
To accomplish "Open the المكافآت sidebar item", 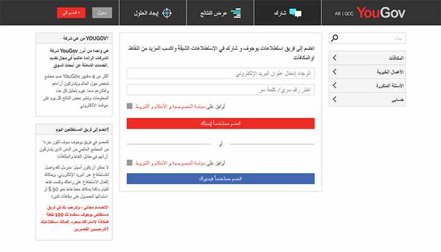I will pos(367,58).
